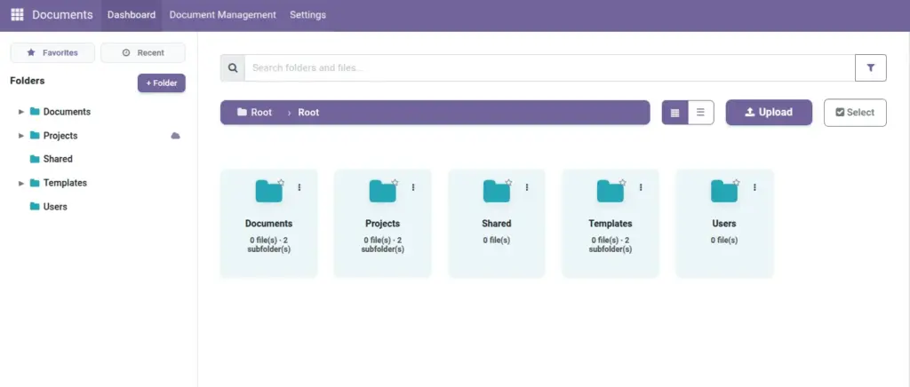Open options menu on Projects card
910x387 pixels.
pyautogui.click(x=413, y=187)
